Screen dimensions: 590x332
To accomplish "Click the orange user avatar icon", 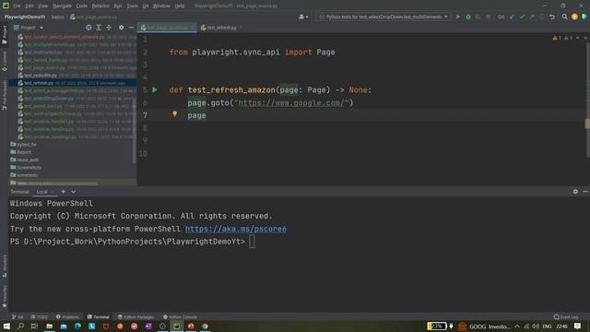I will pyautogui.click(x=574, y=17).
